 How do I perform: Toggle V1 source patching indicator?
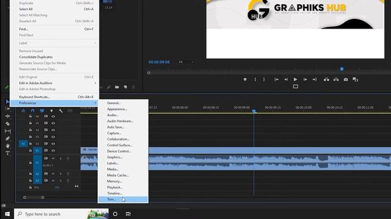coord(23,144)
